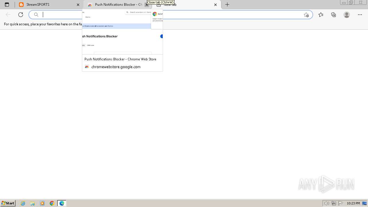Screen dimensions: 368x207
Task: Click the favorites bar quick access text
Action: (43, 24)
